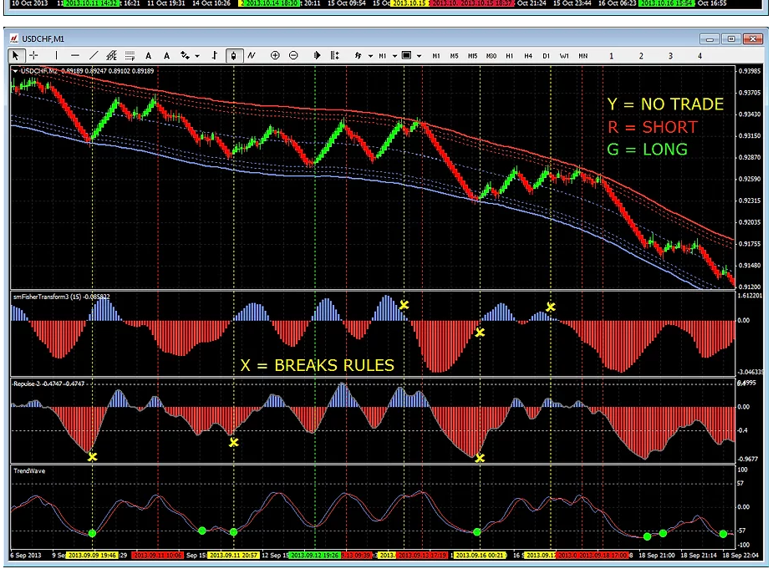
Task: Draw a vertical line with toolbar tool
Action: (x=56, y=56)
